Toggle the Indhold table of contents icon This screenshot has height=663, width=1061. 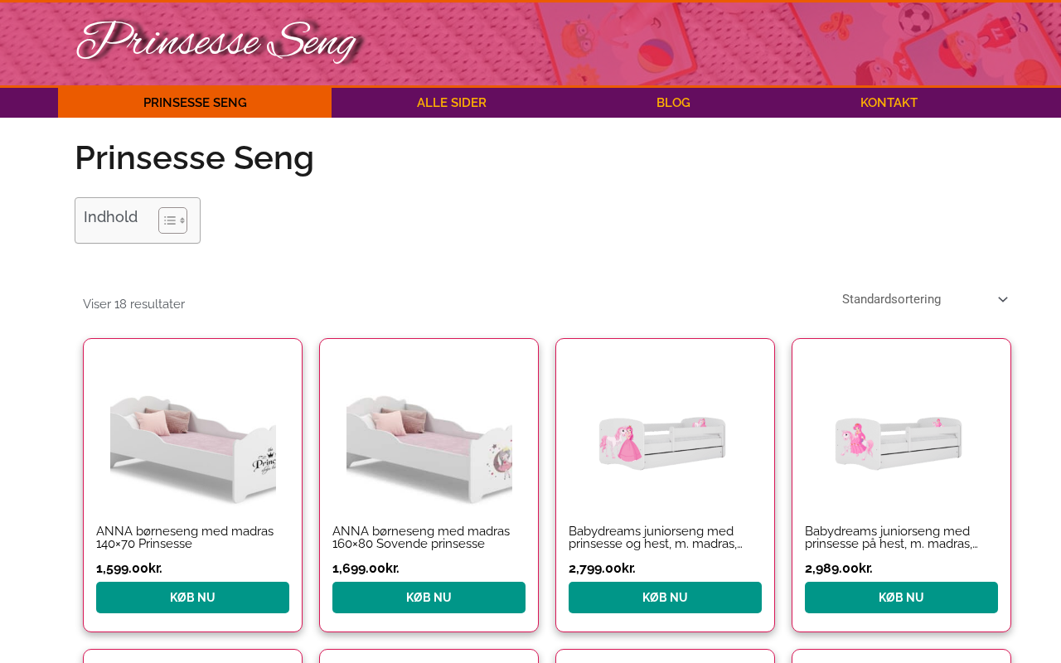pos(172,220)
